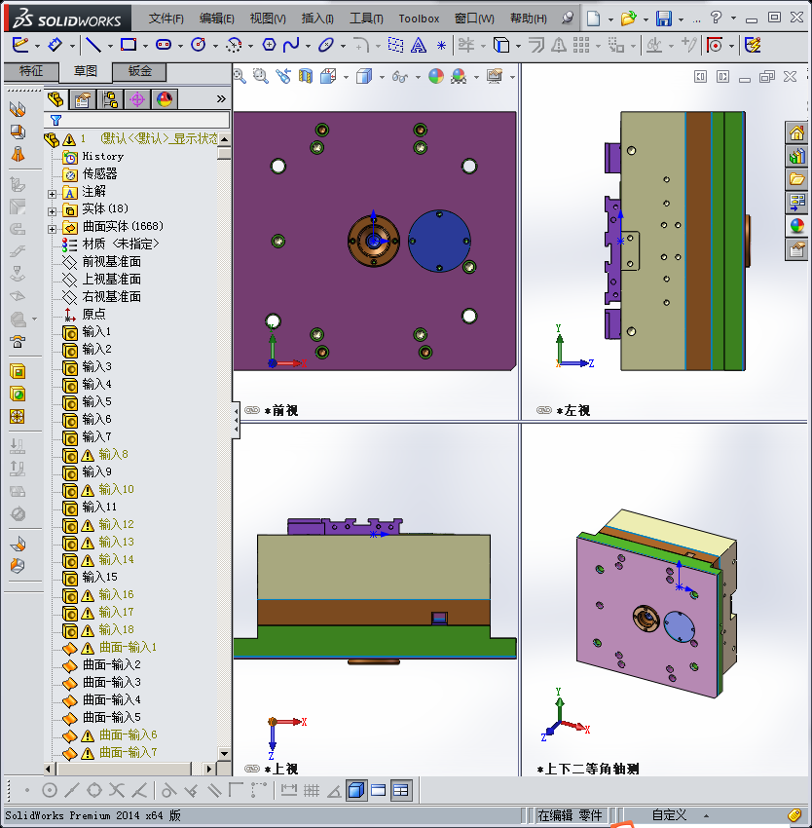Toggle the feature tree filter icon
Image resolution: width=812 pixels, height=828 pixels.
[55, 121]
